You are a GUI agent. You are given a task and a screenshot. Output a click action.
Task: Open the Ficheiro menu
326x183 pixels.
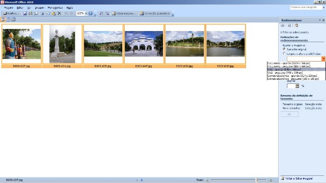coord(9,8)
